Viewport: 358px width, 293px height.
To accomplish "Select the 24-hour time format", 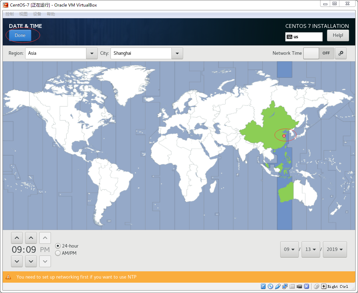I will (x=58, y=246).
